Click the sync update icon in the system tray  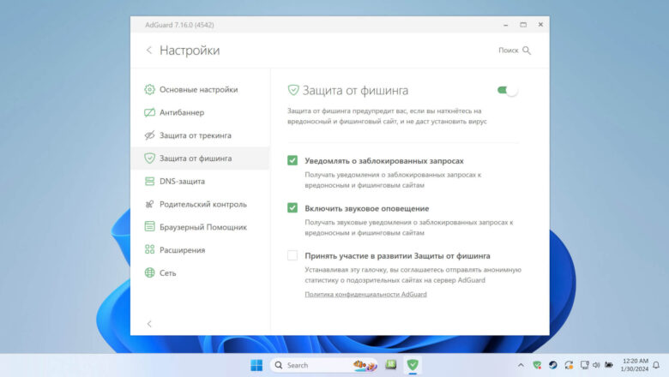click(569, 365)
